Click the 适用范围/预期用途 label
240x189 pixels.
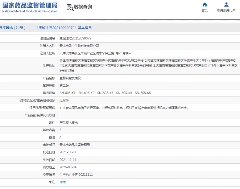point(42,108)
